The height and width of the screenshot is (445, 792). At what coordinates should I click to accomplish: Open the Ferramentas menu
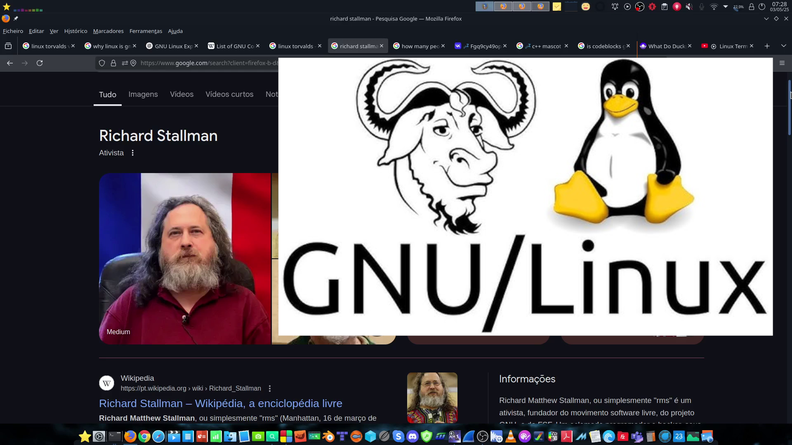(146, 31)
